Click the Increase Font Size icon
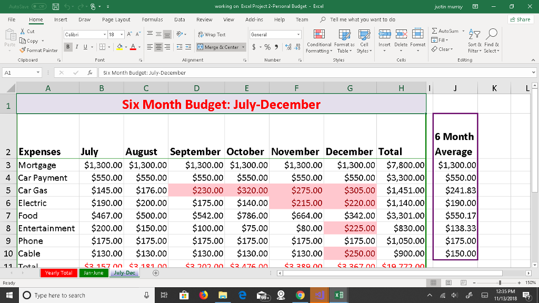The height and width of the screenshot is (303, 539). (129, 34)
